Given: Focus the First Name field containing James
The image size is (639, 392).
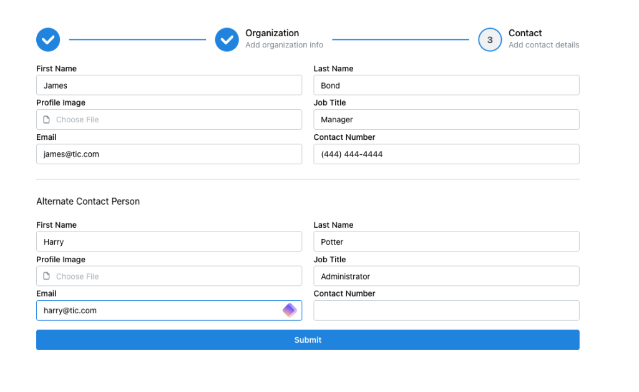Looking at the screenshot, I should pyautogui.click(x=169, y=86).
